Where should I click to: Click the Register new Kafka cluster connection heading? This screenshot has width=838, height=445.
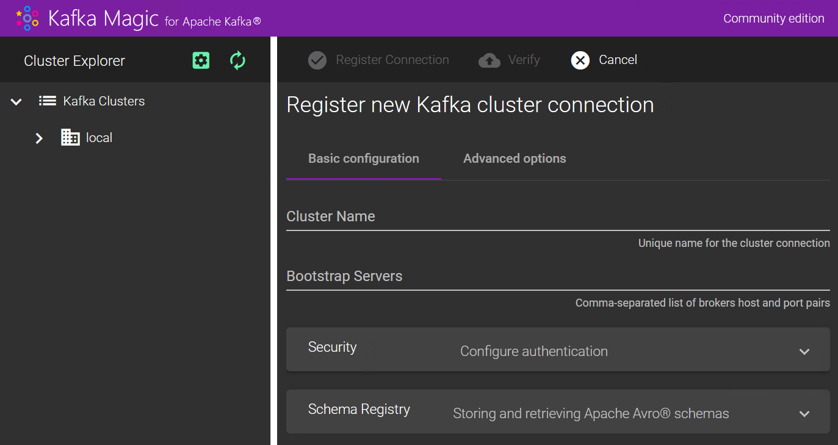pyautogui.click(x=470, y=105)
